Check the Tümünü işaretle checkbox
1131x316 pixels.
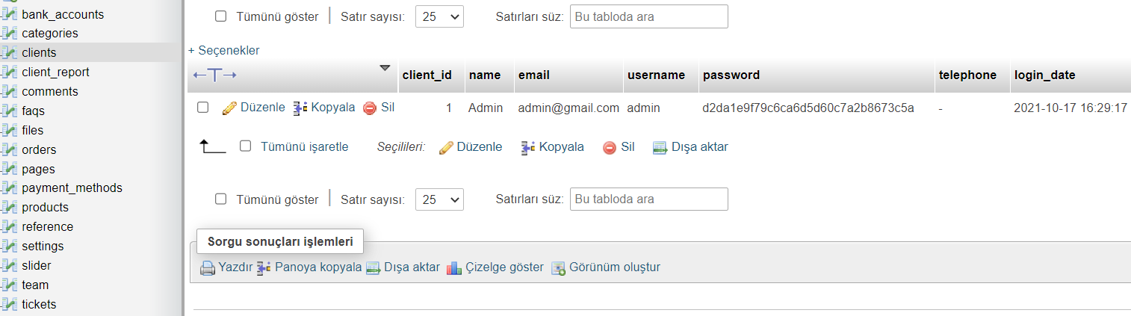click(x=245, y=146)
